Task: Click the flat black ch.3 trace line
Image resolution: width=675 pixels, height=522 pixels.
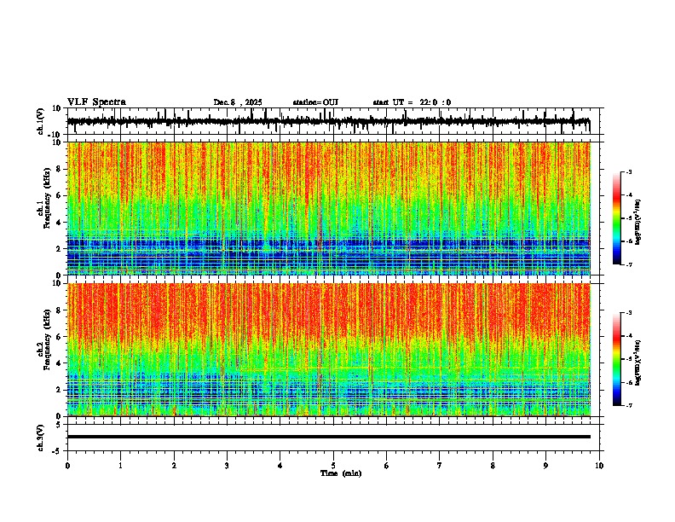Action: coord(329,437)
